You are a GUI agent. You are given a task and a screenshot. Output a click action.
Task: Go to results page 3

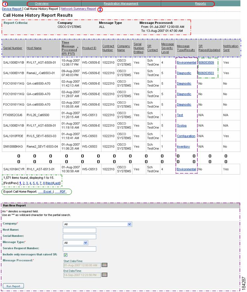27,183
